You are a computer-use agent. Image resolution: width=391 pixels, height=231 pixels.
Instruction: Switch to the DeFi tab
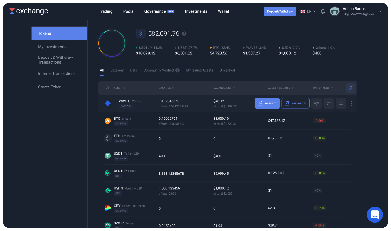[133, 70]
